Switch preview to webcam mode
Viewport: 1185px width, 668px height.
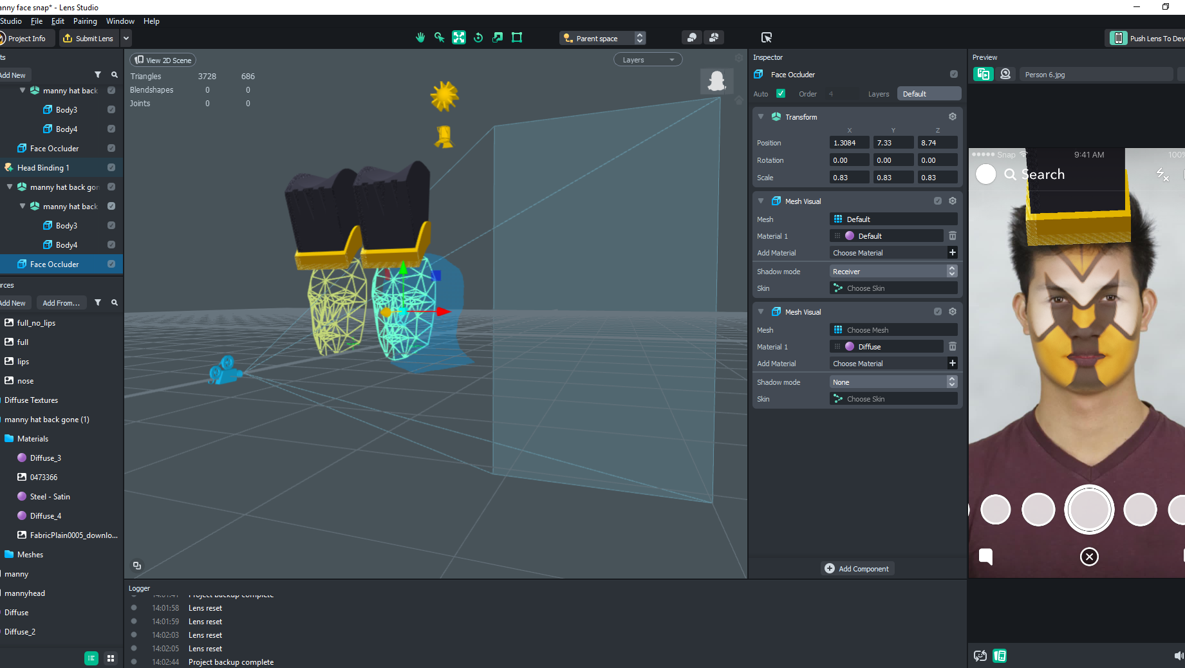coord(1005,74)
